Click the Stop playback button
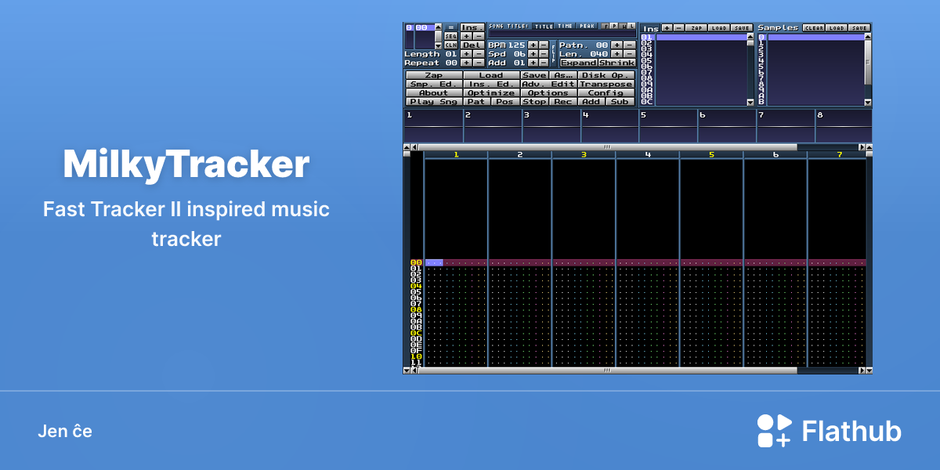 pos(535,102)
